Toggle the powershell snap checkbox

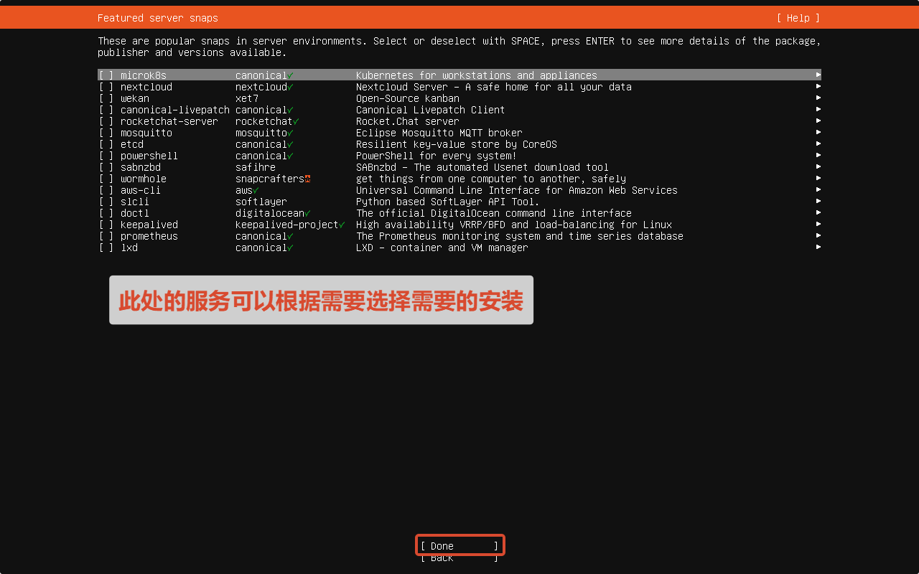(106, 156)
